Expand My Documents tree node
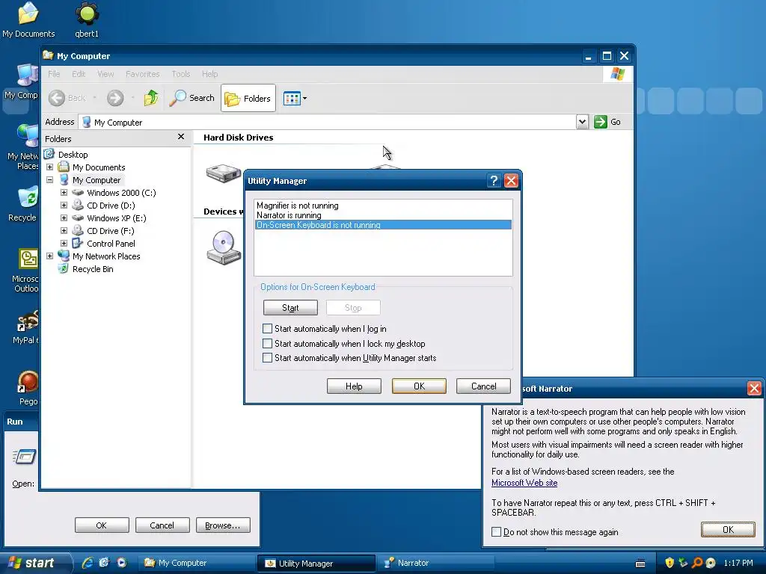The height and width of the screenshot is (574, 766). click(x=50, y=167)
